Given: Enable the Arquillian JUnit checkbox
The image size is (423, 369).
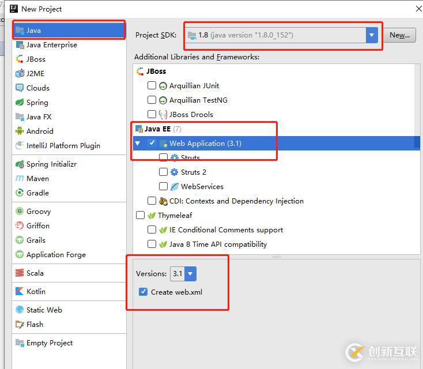Looking at the screenshot, I should pos(152,85).
